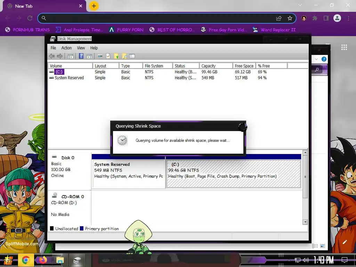Open the BEST OF HORRO... bookmark
This screenshot has height=267, width=356.
tap(172, 30)
